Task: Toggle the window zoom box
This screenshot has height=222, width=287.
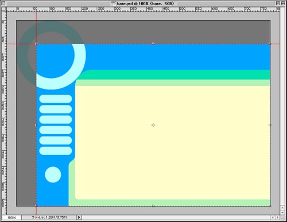Action: (x=278, y=3)
